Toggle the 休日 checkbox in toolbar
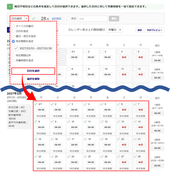170x172 pixels. [x=69, y=19]
